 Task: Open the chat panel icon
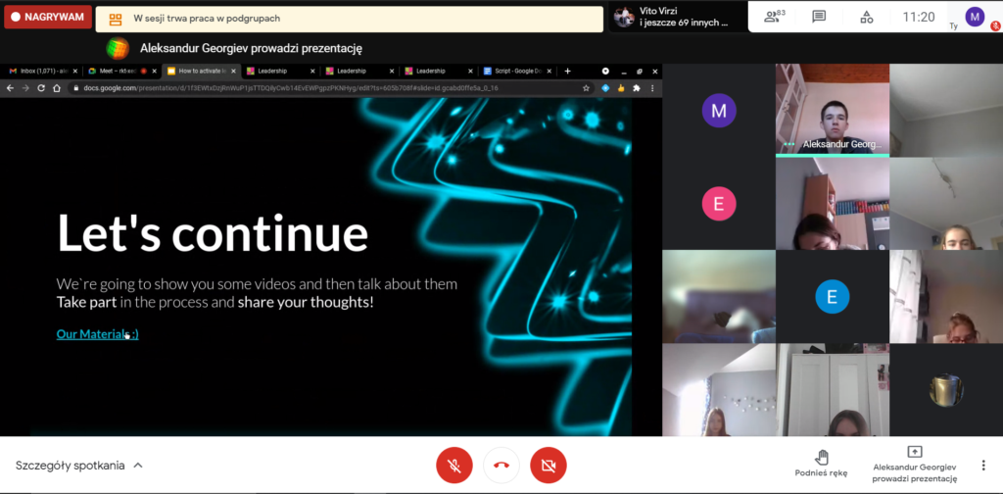point(819,17)
